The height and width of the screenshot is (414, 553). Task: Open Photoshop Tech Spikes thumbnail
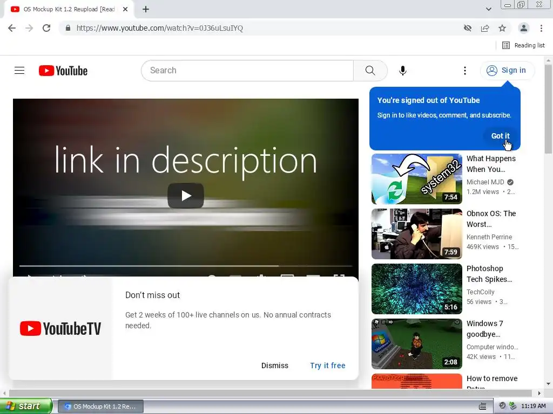coord(417,289)
